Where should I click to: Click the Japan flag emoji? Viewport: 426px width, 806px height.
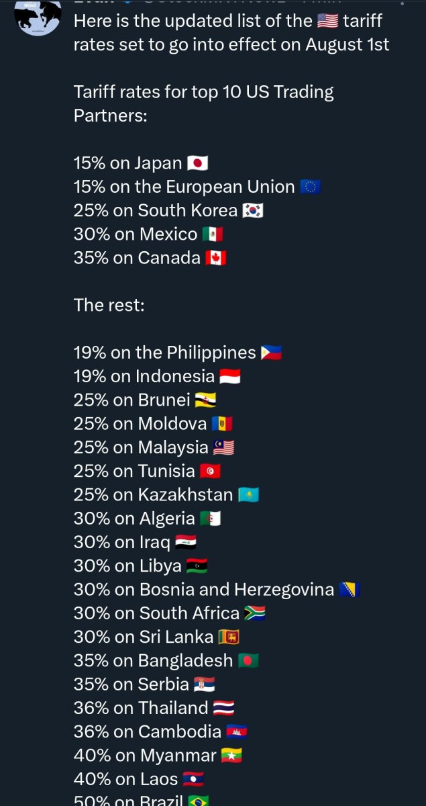pyautogui.click(x=198, y=163)
